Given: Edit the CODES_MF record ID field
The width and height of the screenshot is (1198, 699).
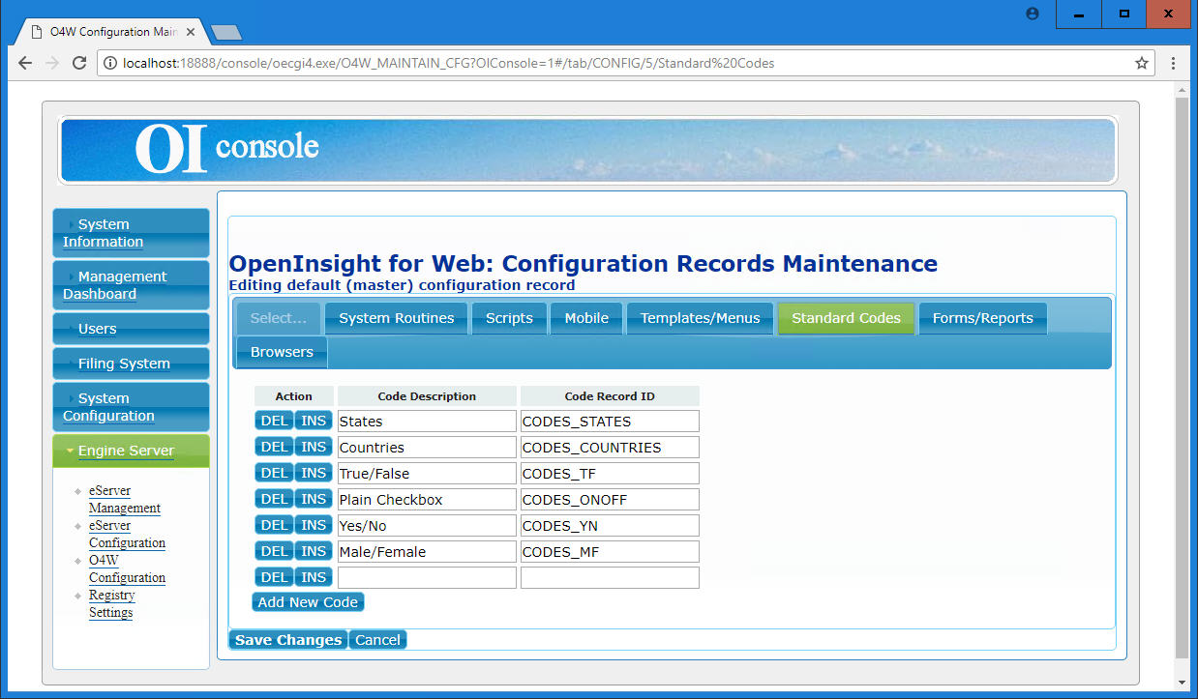Looking at the screenshot, I should tap(610, 552).
